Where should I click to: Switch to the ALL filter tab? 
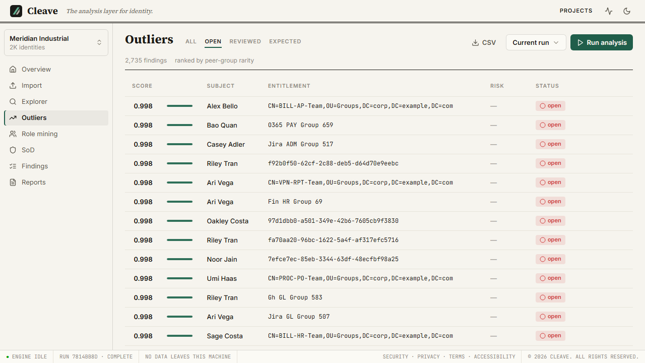coord(191,41)
